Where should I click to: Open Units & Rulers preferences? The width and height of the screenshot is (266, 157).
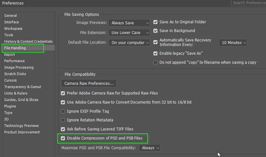tap(16, 93)
